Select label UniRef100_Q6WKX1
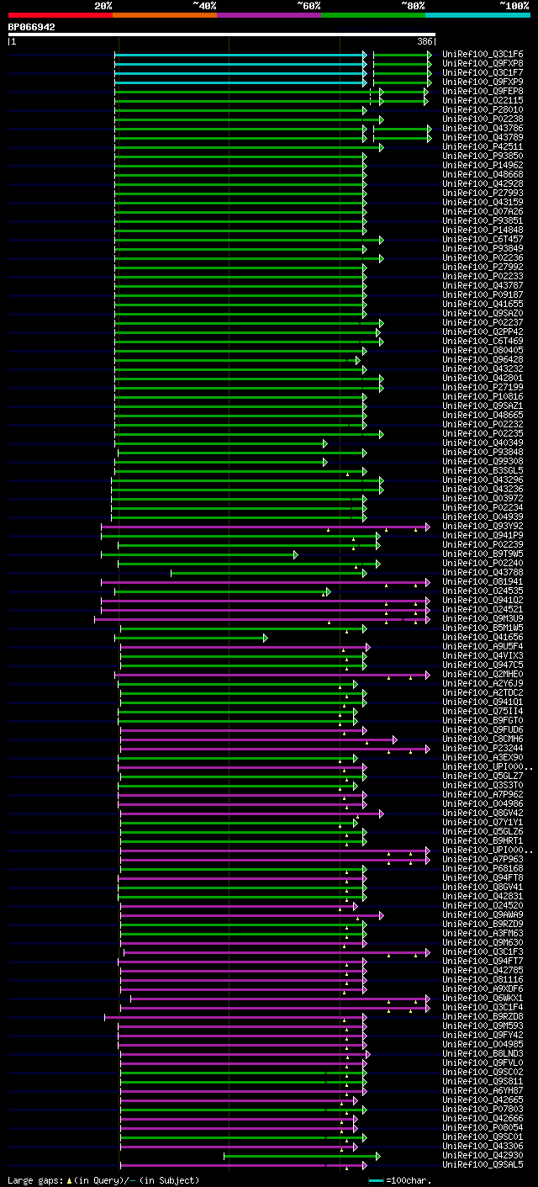Screen dimensions: 538x1187 (x=483, y=999)
